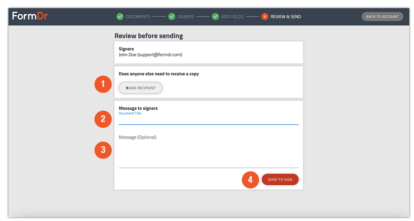Click the FormDr logo

pos(30,16)
